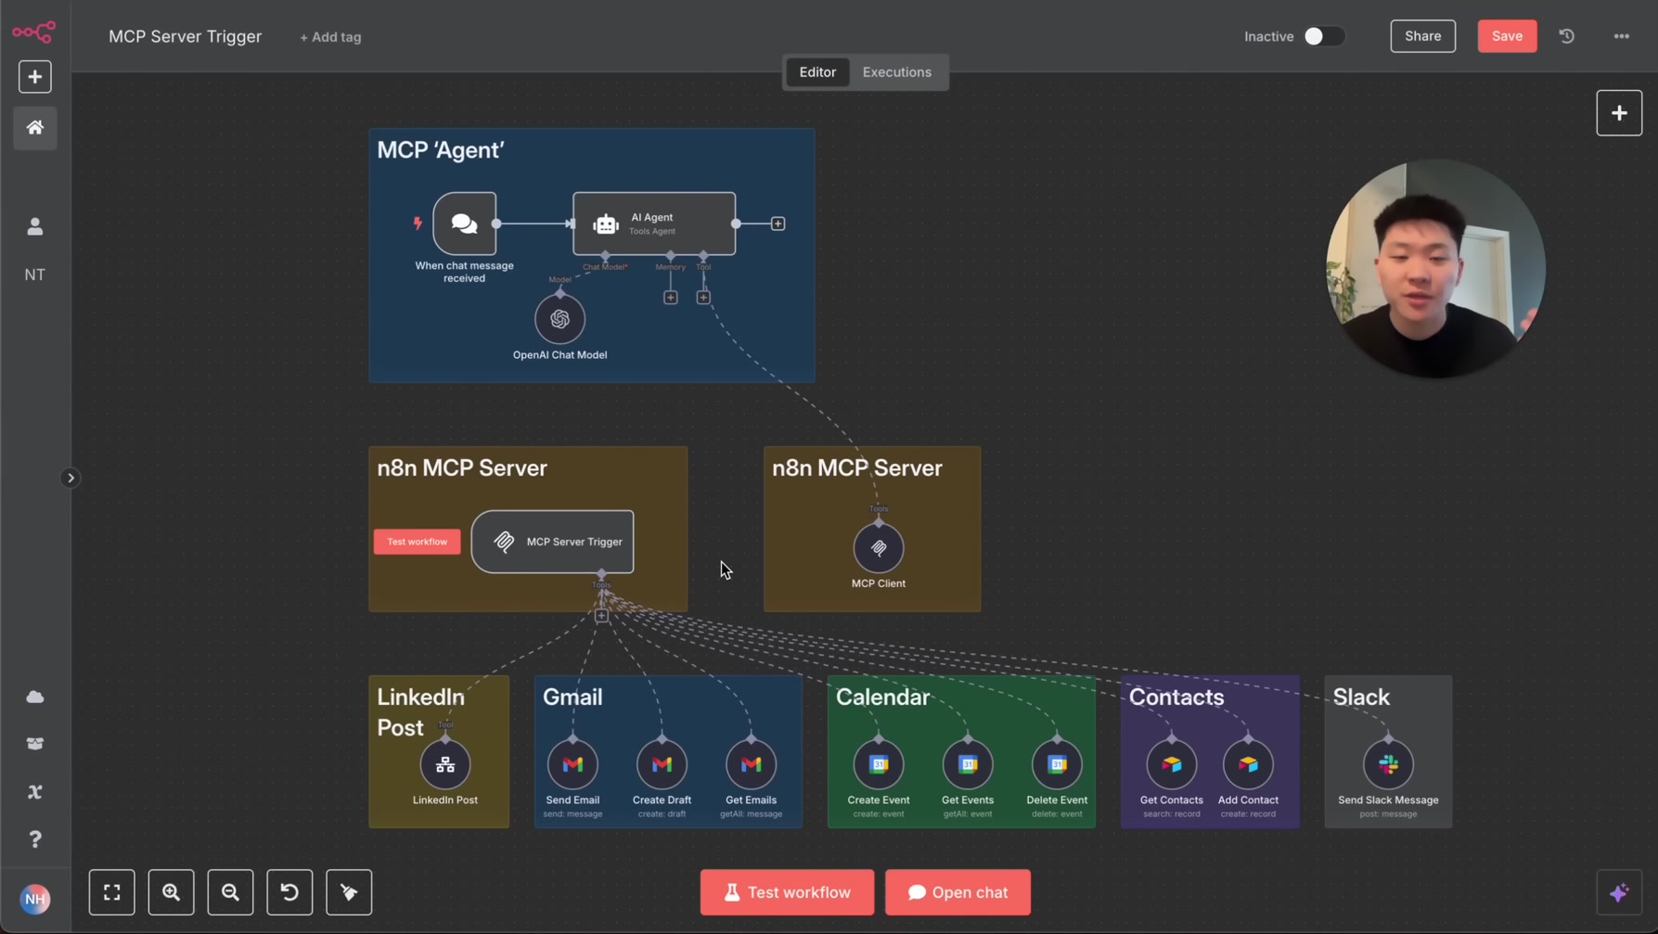Switch to the Executions tab
1658x934 pixels.
point(897,72)
